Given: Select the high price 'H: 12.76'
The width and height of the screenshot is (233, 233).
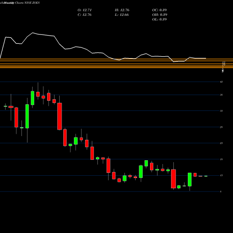Looking at the screenshot, I should coord(122,10).
